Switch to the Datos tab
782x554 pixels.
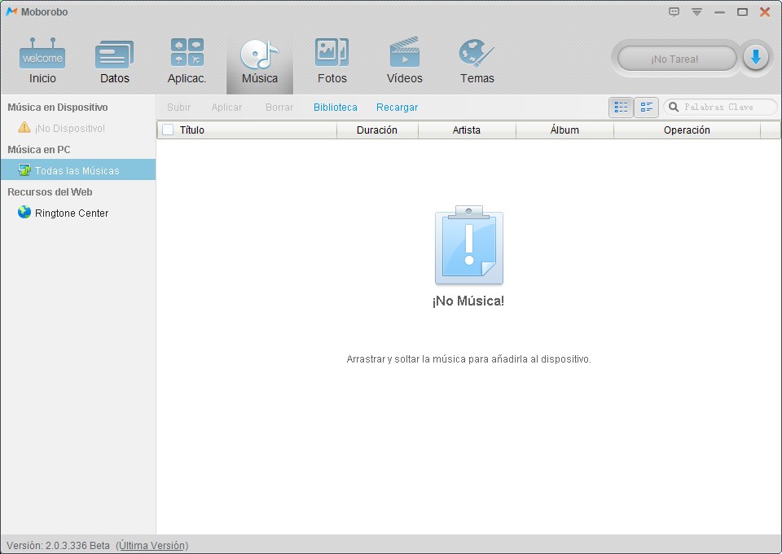tap(115, 61)
